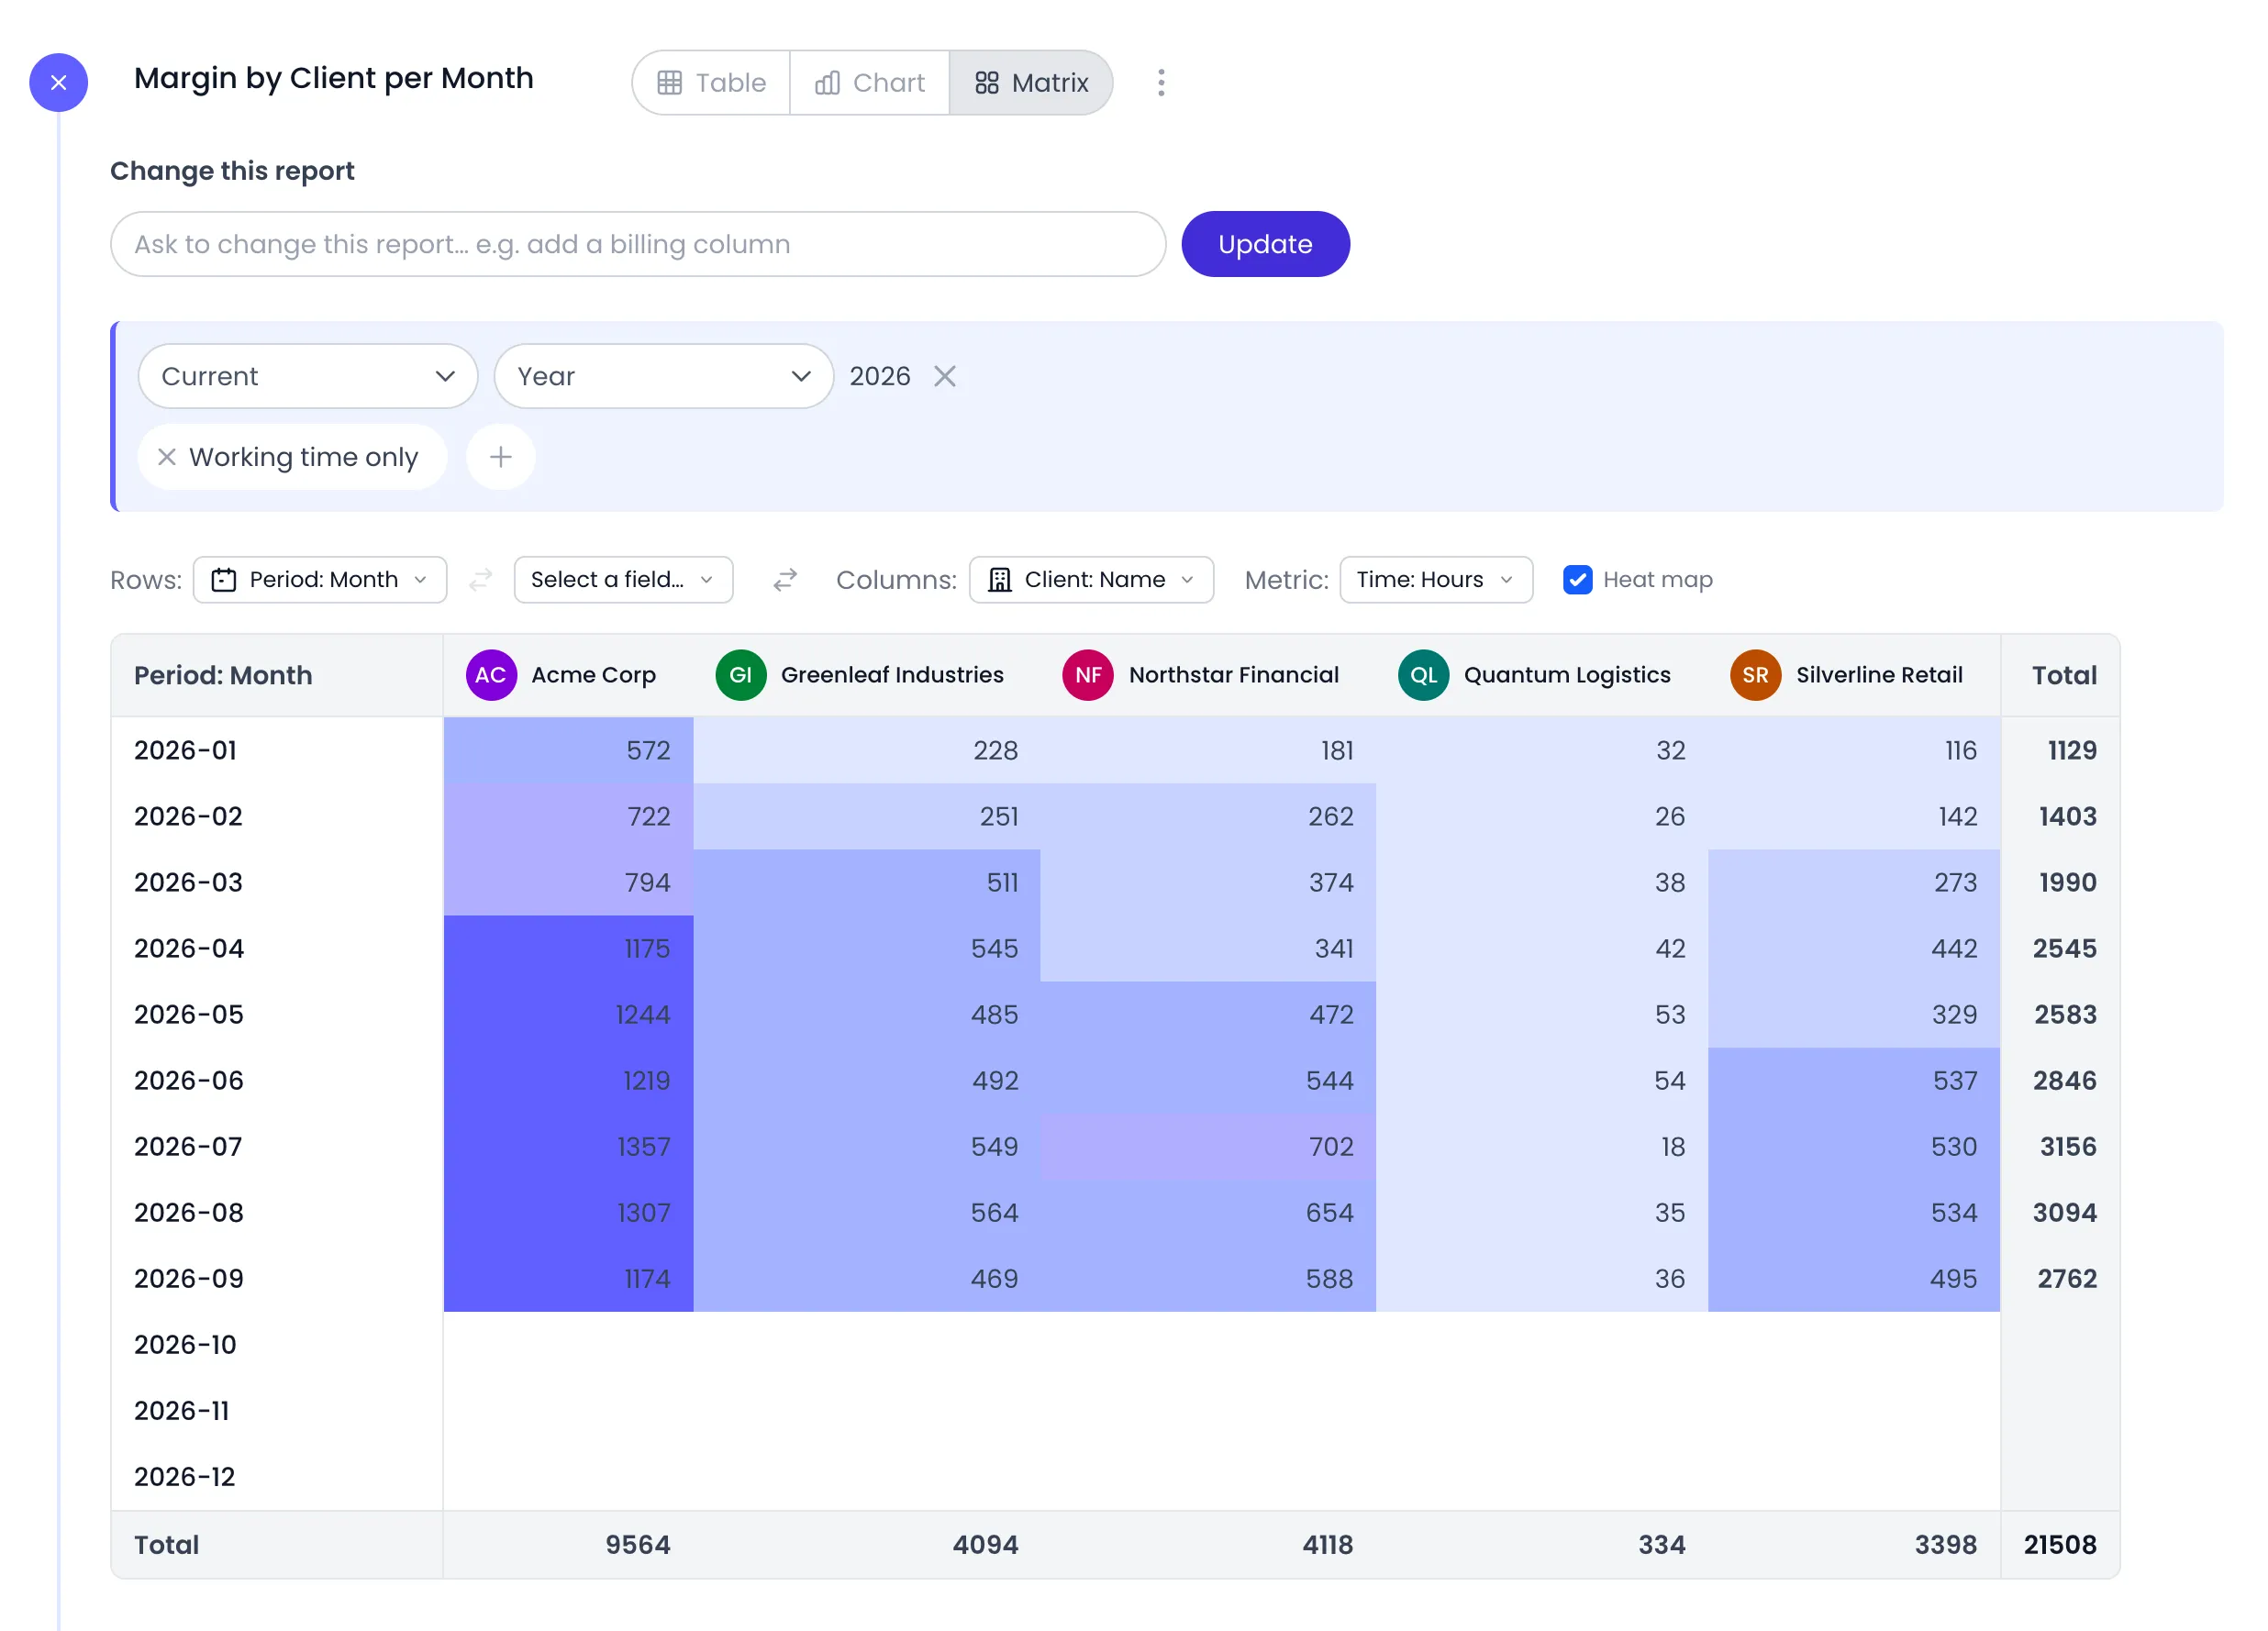Expand the Year dropdown
2268x1631 pixels.
tap(664, 376)
